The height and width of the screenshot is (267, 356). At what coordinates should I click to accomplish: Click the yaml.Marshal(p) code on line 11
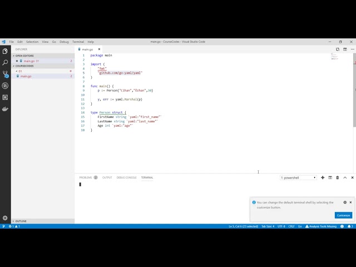[128, 99]
